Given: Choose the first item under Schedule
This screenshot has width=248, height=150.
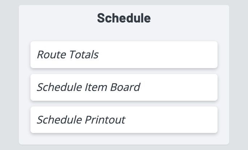Looking at the screenshot, I should [x=124, y=55].
